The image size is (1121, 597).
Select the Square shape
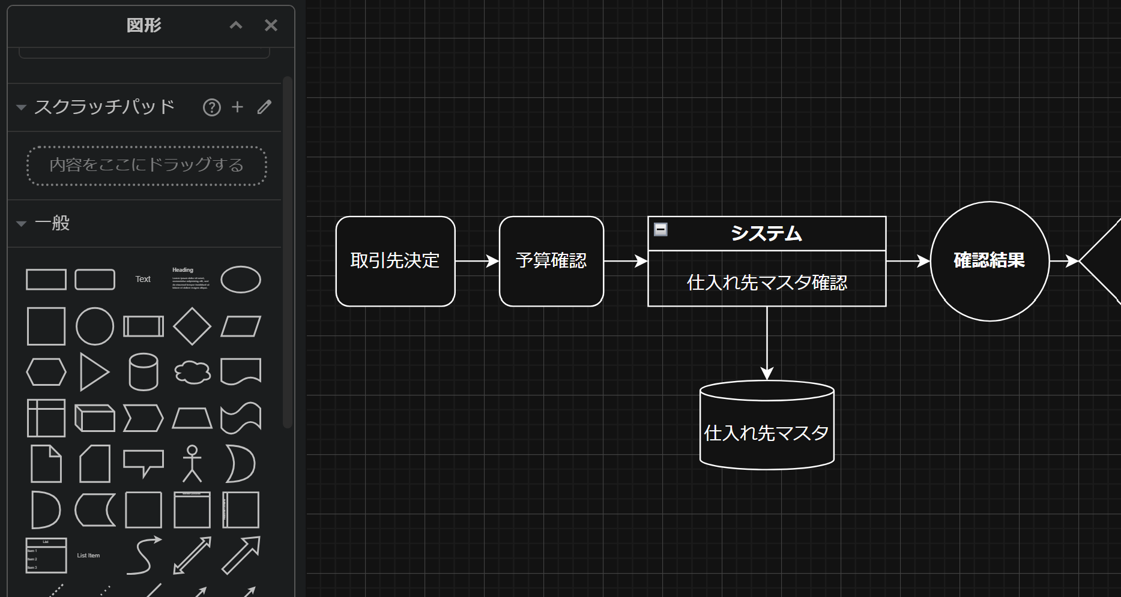pyautogui.click(x=46, y=326)
